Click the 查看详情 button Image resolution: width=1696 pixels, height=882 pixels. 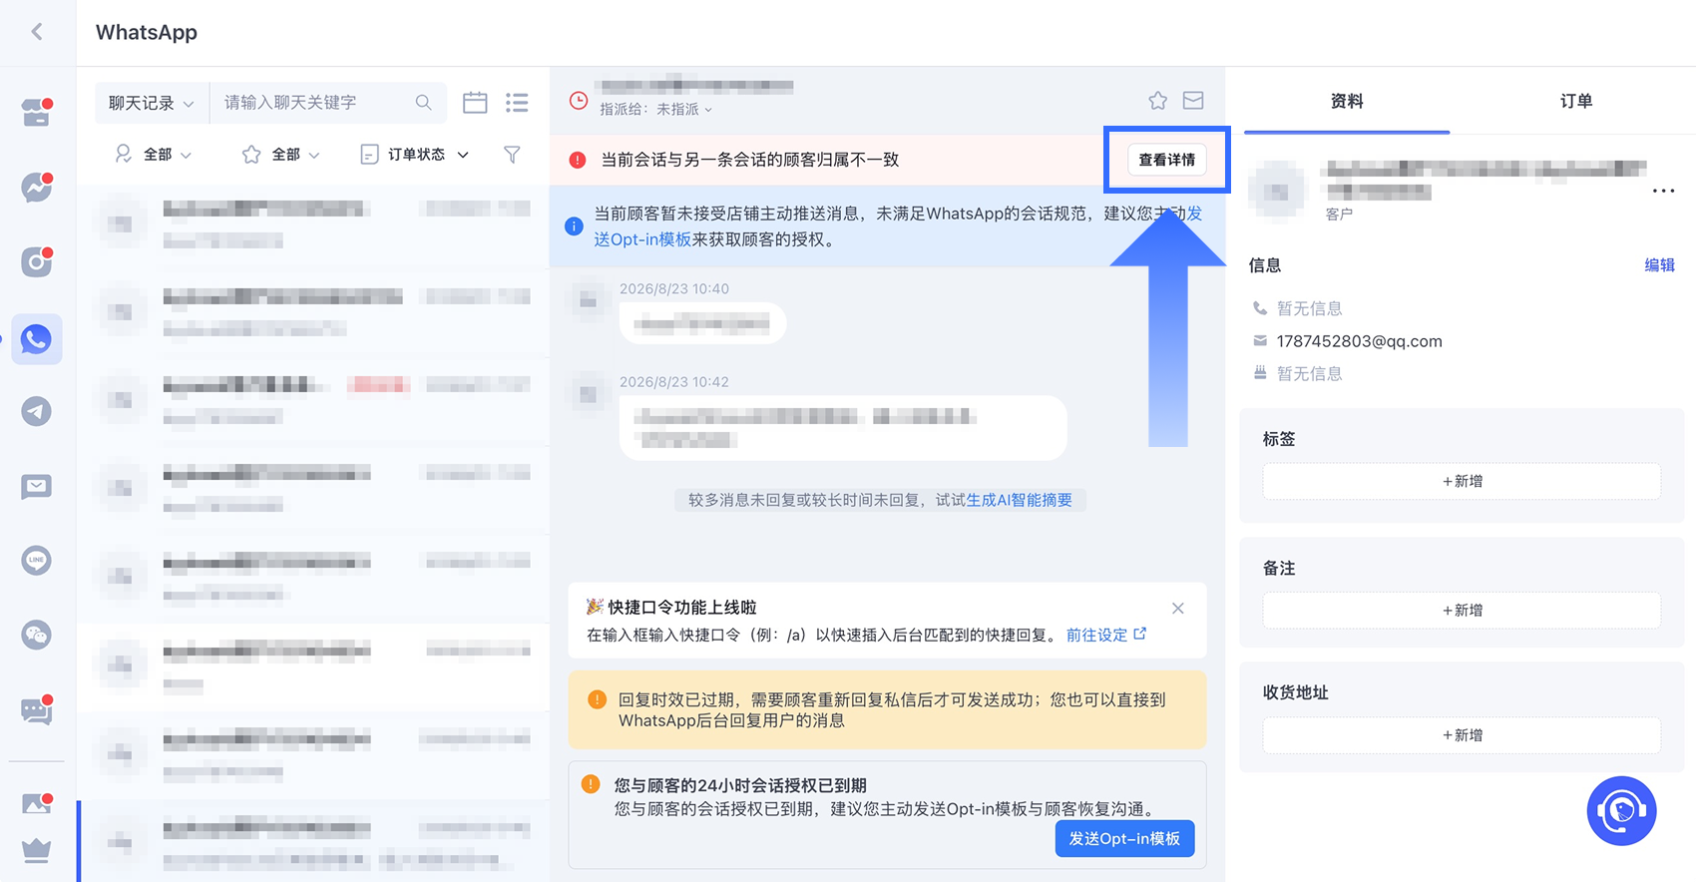(x=1166, y=160)
